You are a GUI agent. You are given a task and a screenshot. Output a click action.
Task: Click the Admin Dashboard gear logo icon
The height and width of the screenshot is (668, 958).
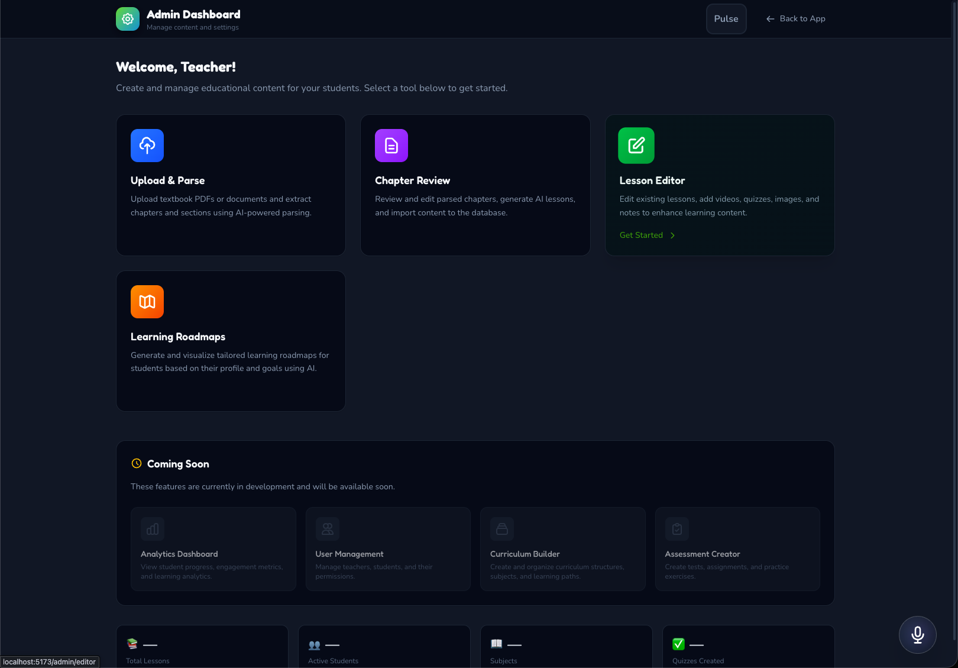tap(128, 19)
